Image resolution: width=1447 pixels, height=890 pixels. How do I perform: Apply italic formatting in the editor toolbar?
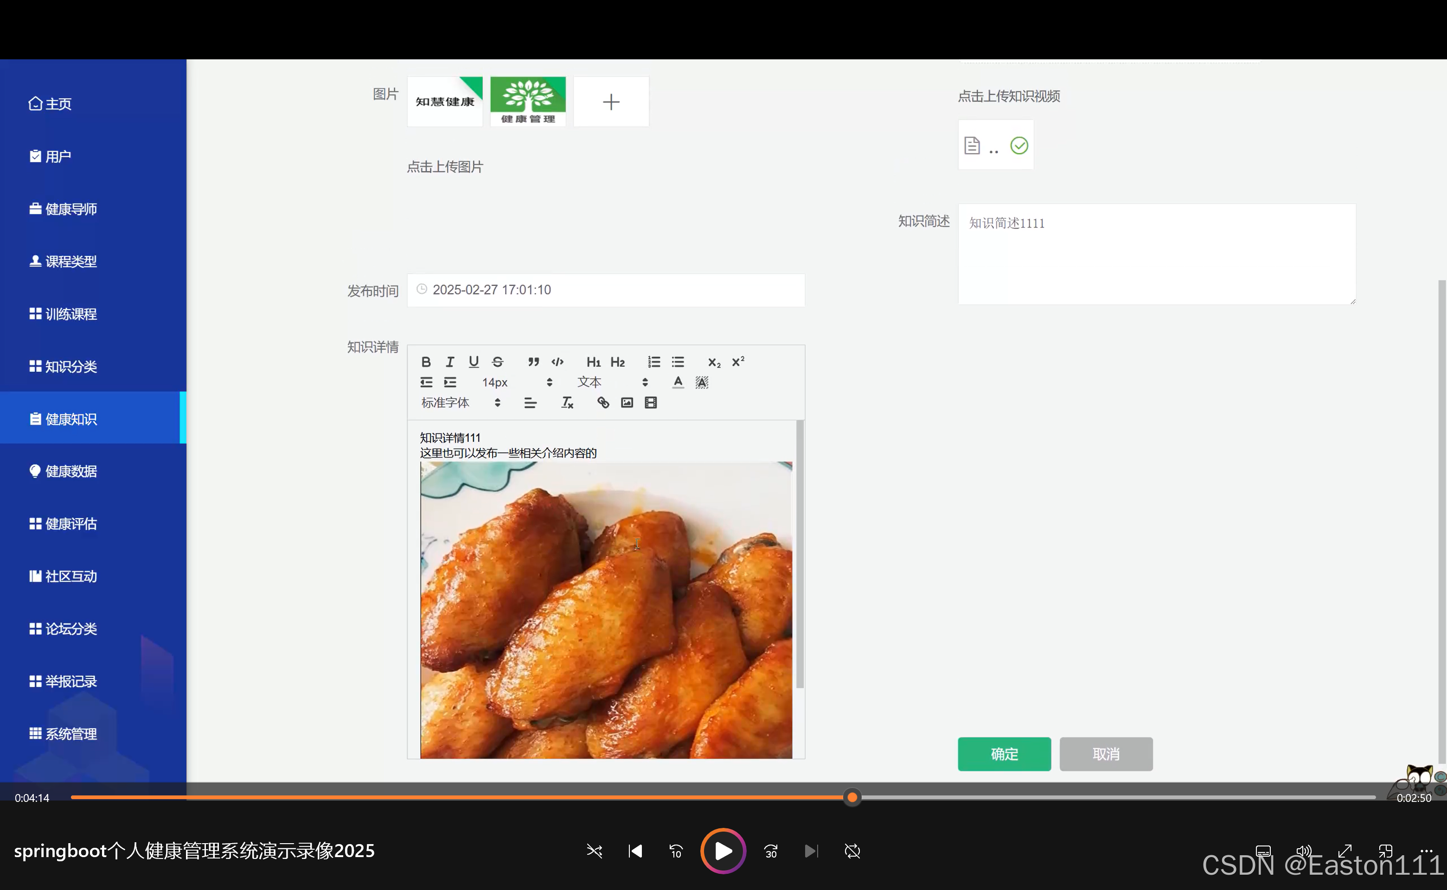coord(450,362)
